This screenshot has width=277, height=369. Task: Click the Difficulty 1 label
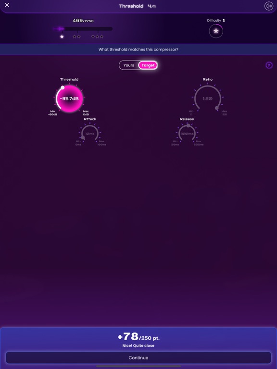216,21
